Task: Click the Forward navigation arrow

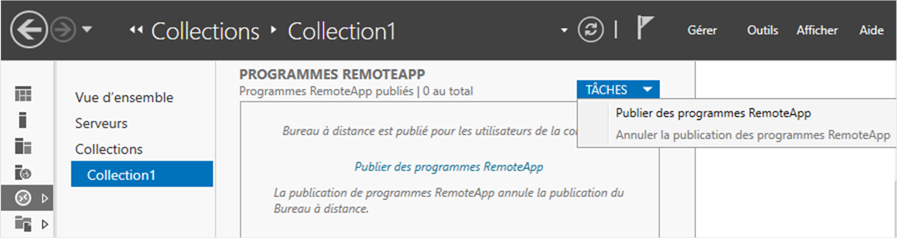Action: pyautogui.click(x=64, y=30)
